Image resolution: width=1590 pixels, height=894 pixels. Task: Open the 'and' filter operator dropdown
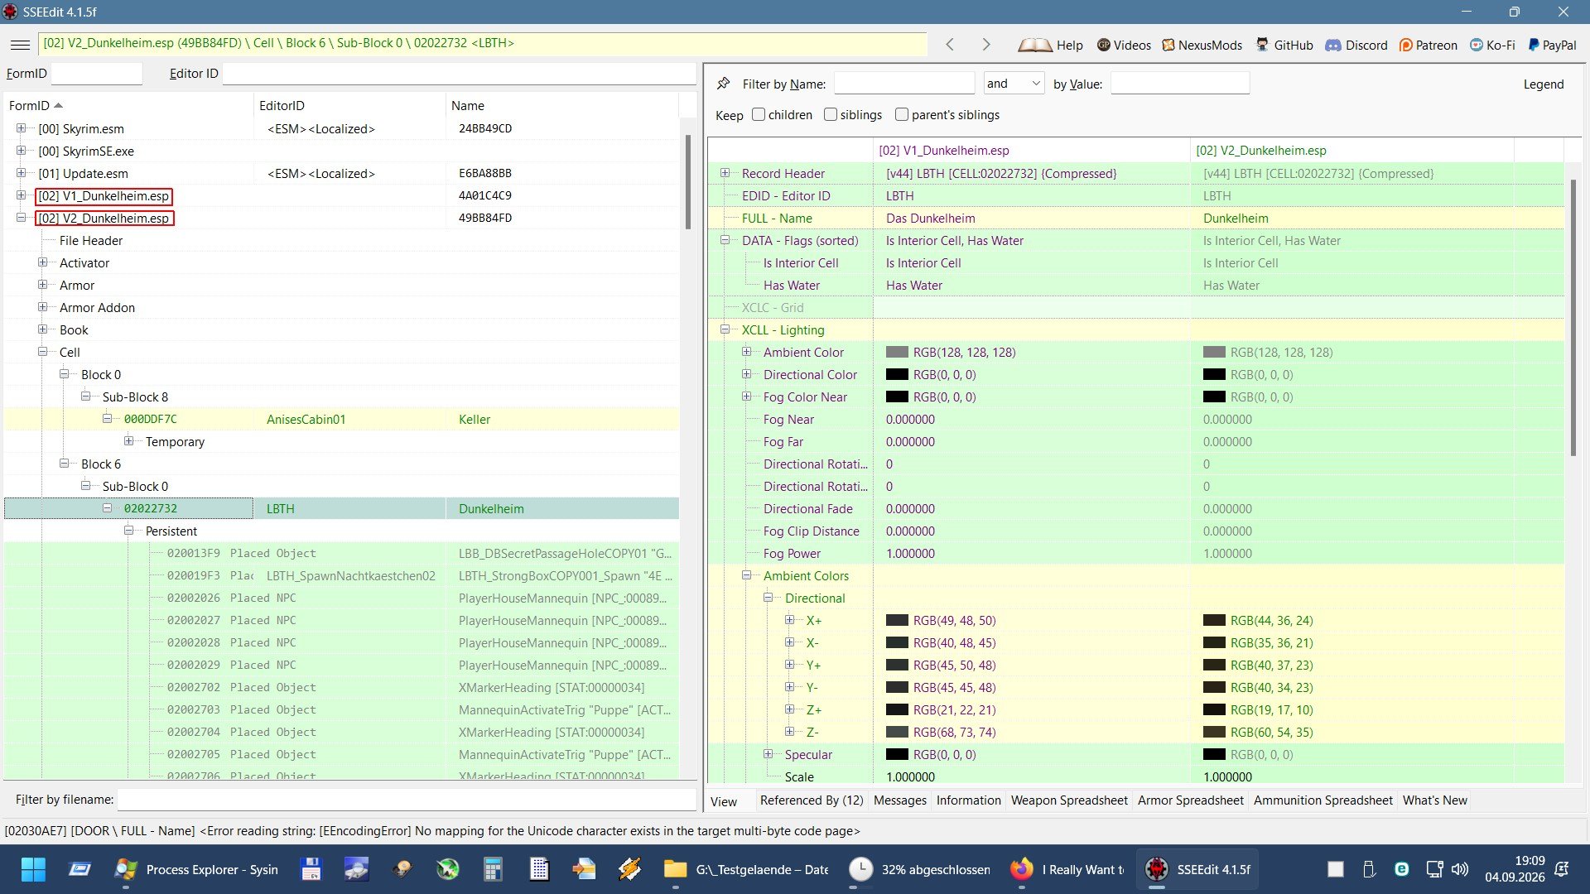pos(1014,84)
